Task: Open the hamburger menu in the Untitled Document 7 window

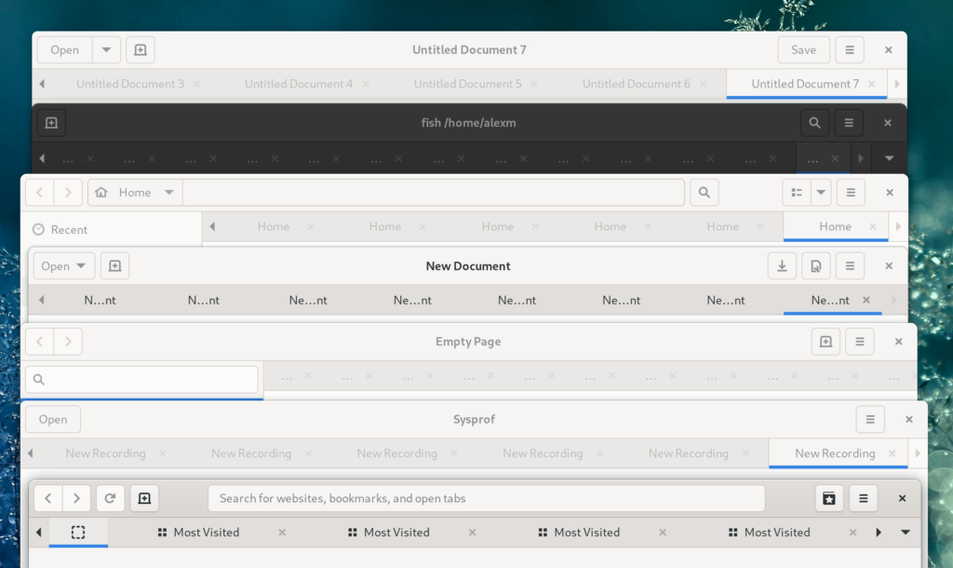Action: 850,50
